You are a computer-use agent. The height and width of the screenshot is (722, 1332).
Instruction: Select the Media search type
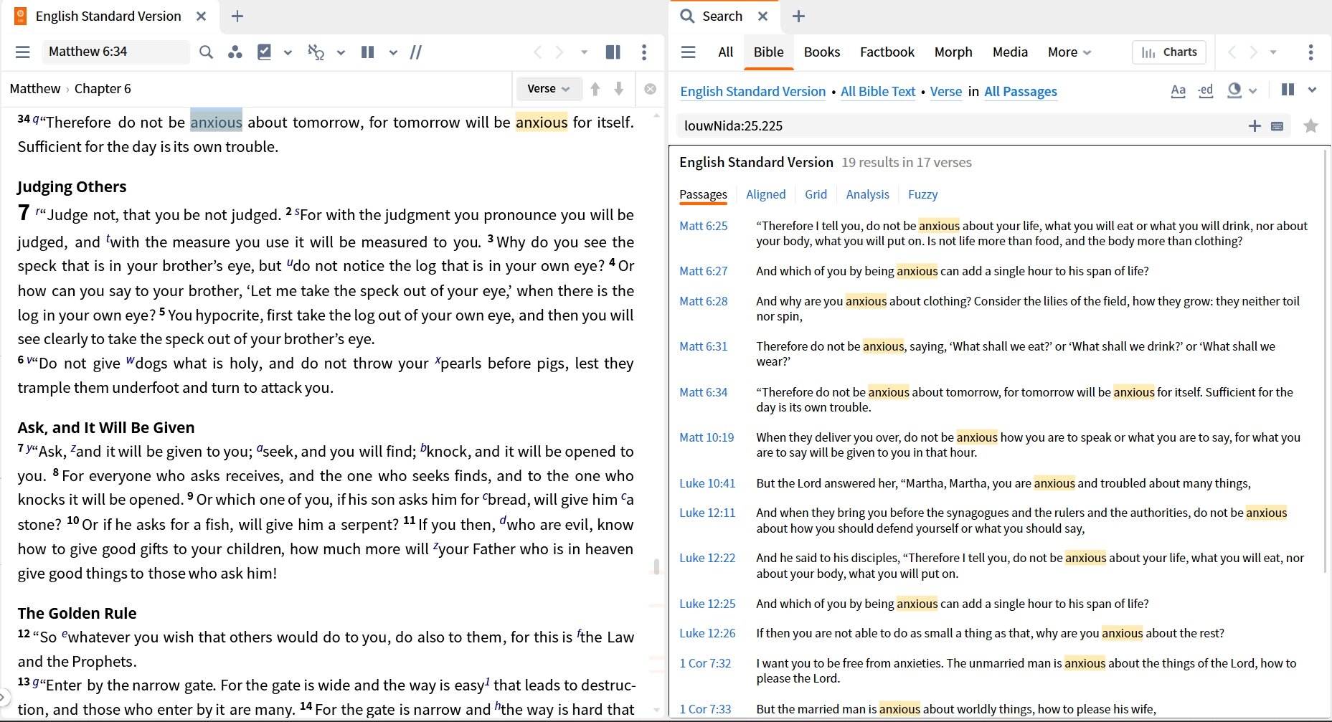1010,52
